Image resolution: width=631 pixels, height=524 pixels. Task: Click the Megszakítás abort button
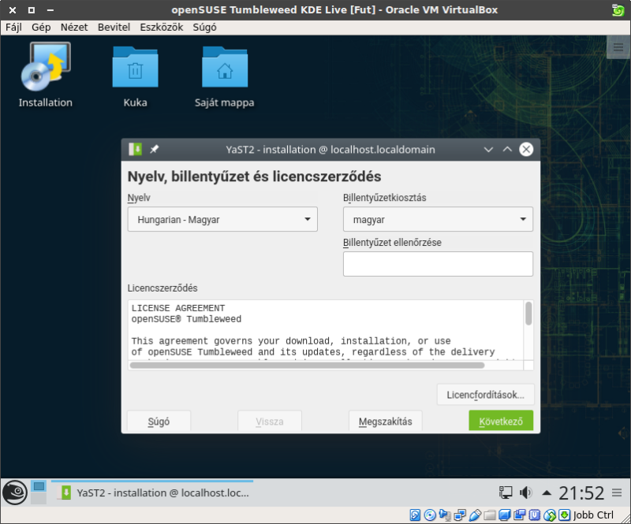point(385,421)
